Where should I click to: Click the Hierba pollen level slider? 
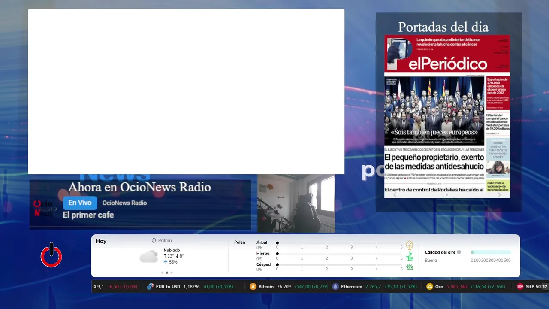[x=339, y=254]
